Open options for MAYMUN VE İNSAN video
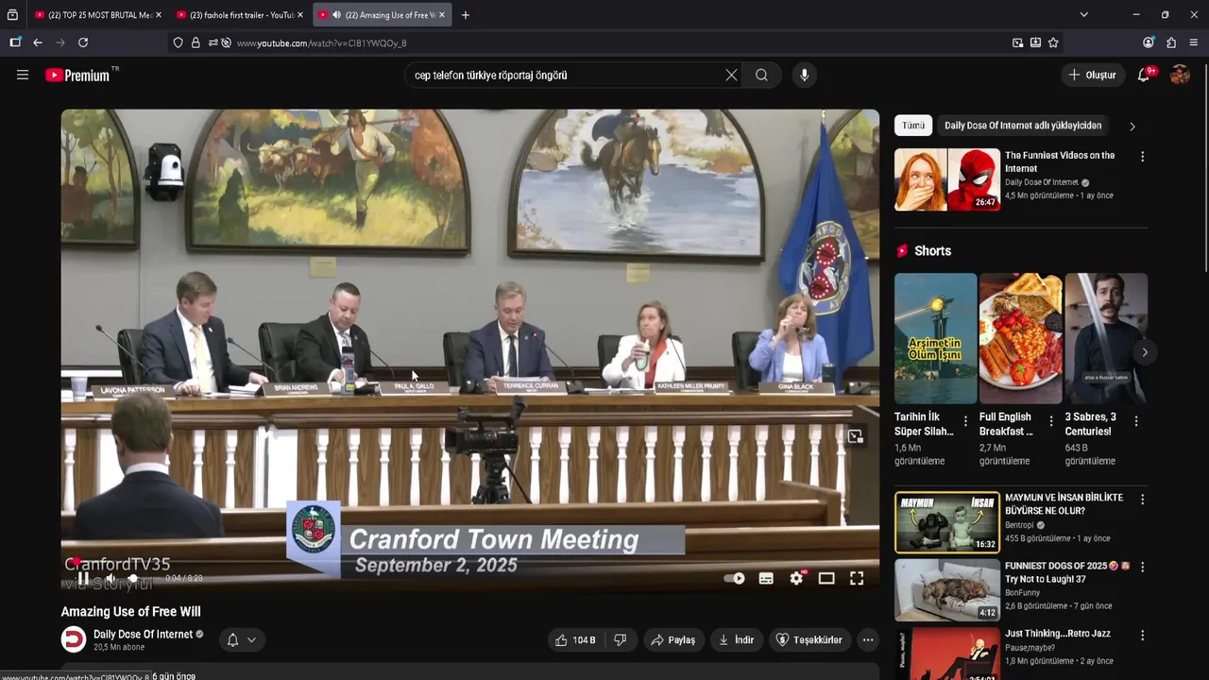The width and height of the screenshot is (1209, 680). click(x=1142, y=500)
